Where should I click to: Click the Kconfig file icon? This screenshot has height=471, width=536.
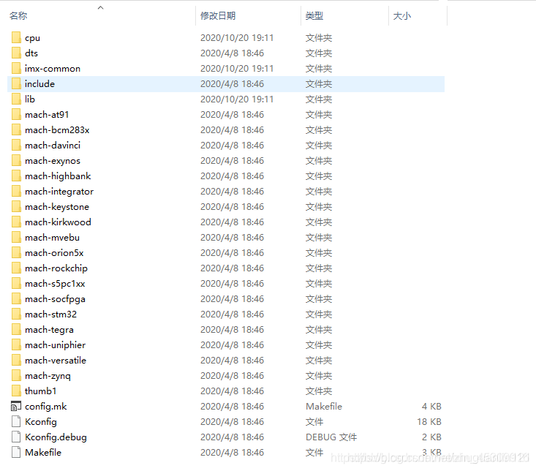pyautogui.click(x=16, y=422)
